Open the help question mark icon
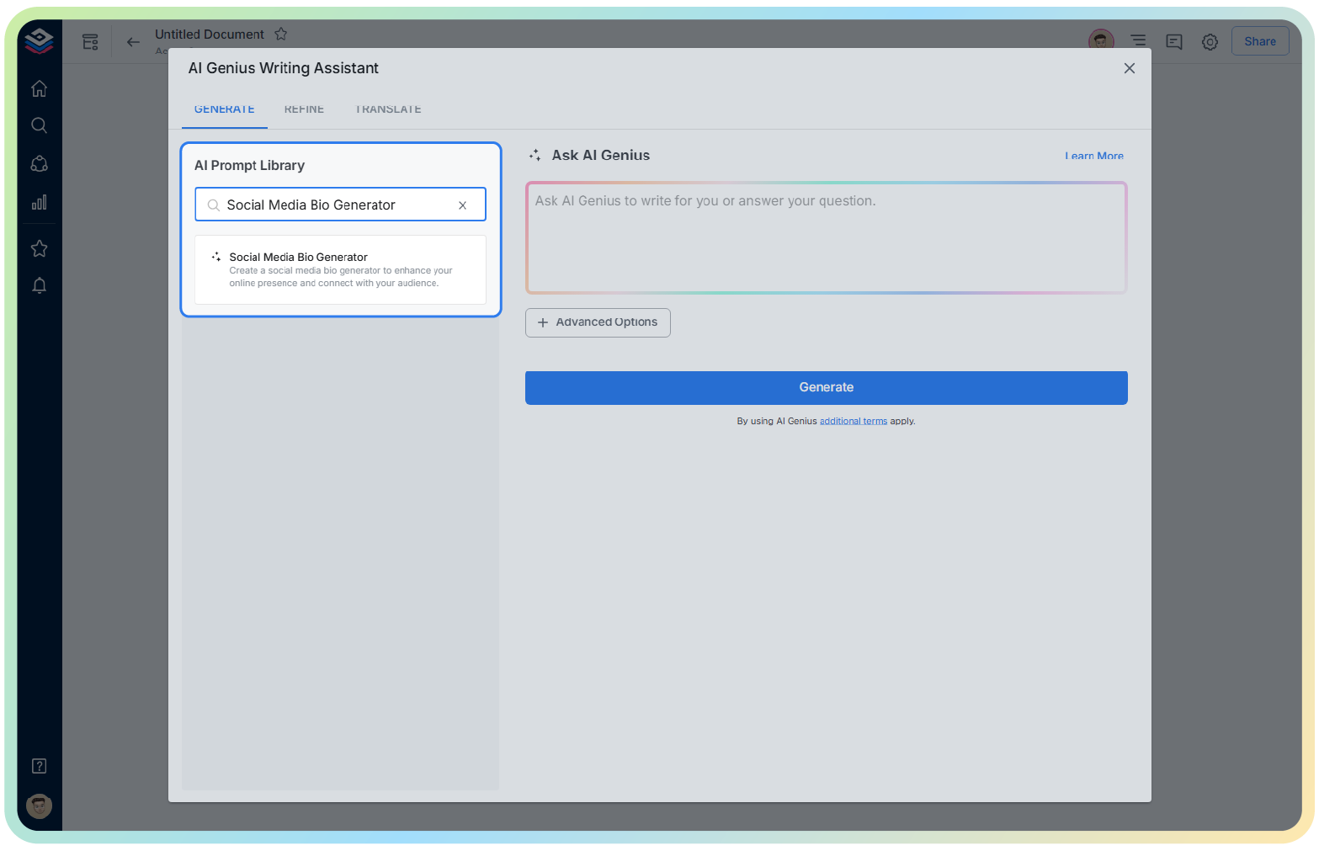Screen dimensions: 1319x851 [x=39, y=766]
